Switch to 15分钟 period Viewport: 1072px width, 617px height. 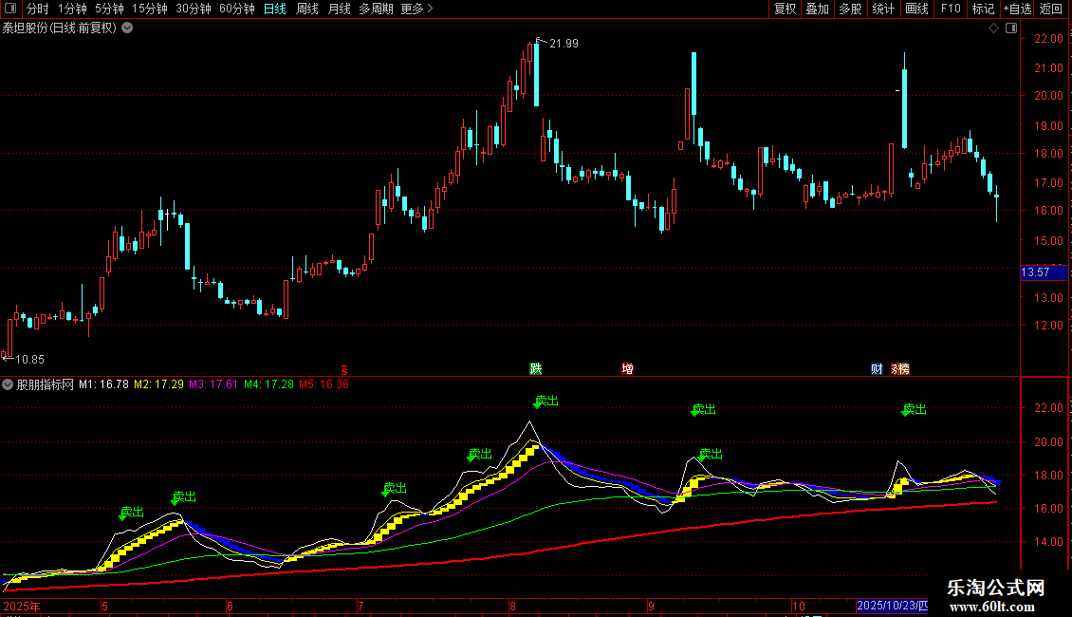click(149, 9)
